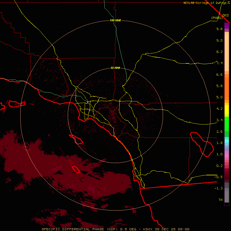Click the Salton Sea outline on the map
This screenshot has width=231, height=231.
click(202, 144)
